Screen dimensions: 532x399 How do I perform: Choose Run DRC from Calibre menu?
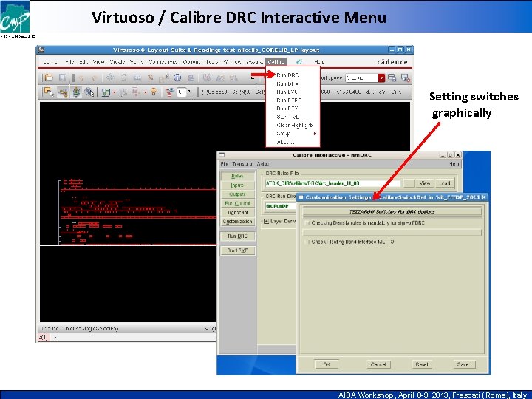293,75
